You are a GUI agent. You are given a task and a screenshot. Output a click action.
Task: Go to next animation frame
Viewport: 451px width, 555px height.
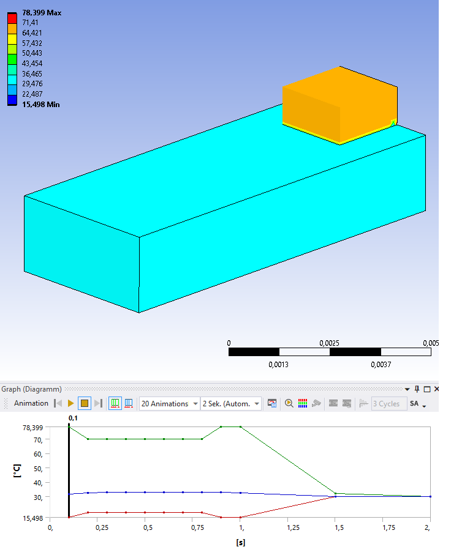click(x=98, y=403)
